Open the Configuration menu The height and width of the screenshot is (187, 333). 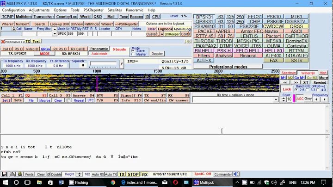pyautogui.click(x=13, y=10)
